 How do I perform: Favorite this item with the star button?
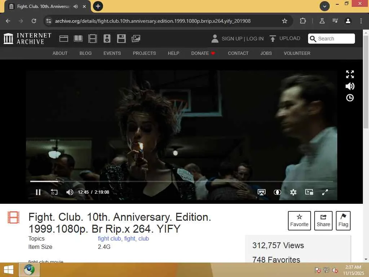299,221
